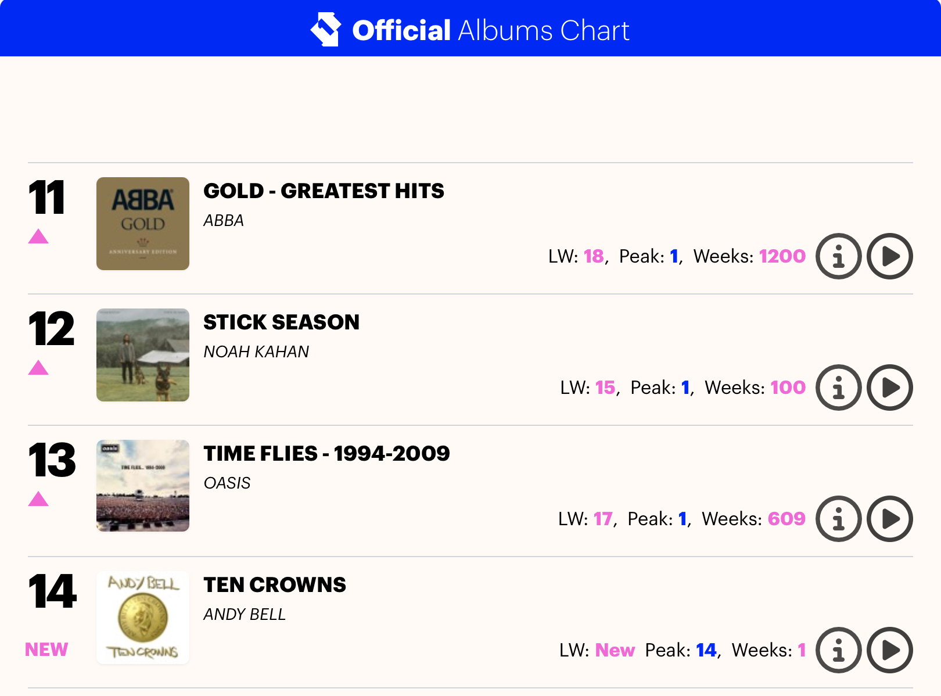Play preview of Ten Crowns
941x696 pixels.
[x=890, y=650]
